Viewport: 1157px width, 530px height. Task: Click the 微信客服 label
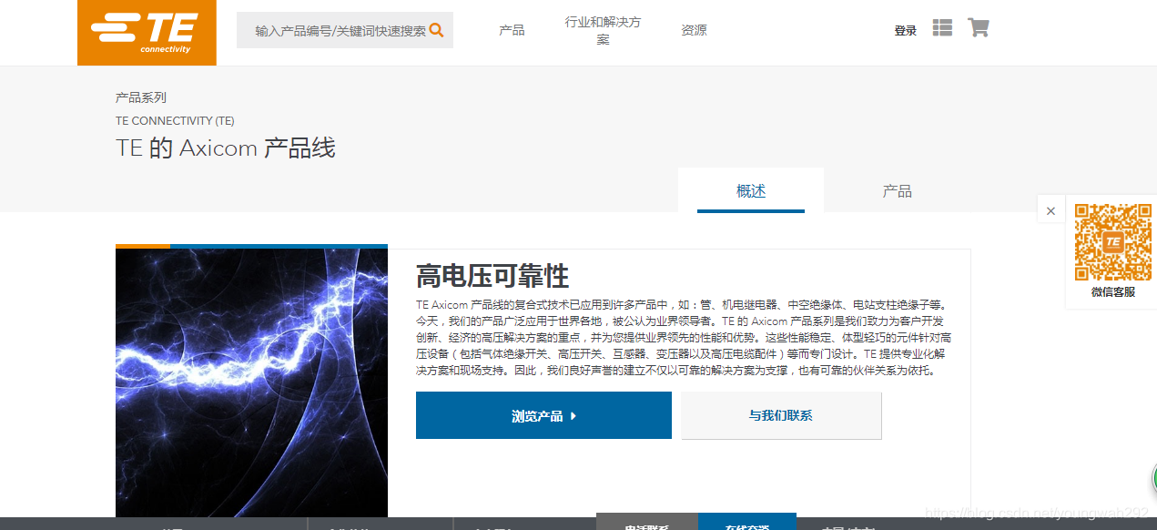(x=1112, y=291)
